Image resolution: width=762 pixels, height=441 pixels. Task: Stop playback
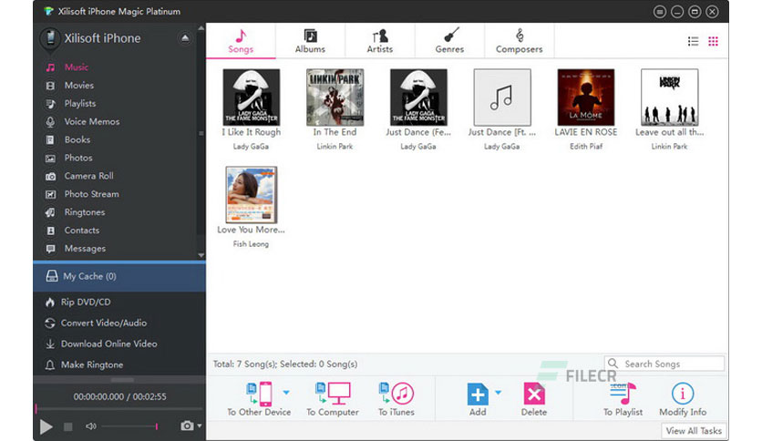pos(68,426)
